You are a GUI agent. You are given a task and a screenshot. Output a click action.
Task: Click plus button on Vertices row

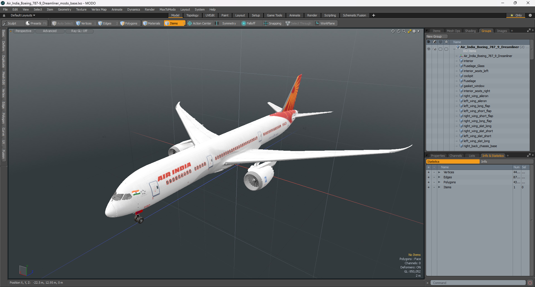tap(429, 172)
